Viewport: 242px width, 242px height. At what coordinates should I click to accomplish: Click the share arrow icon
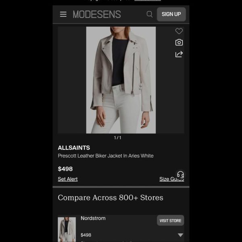coord(179,54)
